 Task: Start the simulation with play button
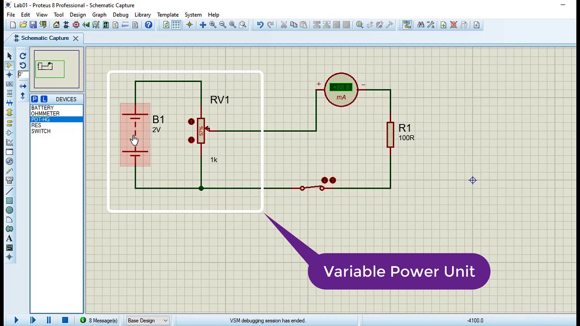pyautogui.click(x=16, y=321)
